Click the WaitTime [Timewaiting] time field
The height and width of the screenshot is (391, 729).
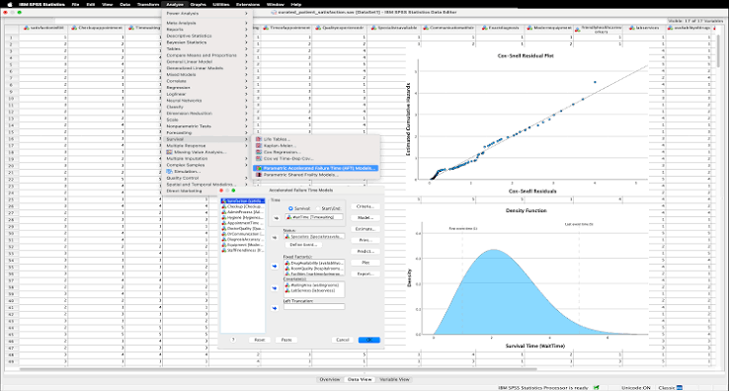(x=314, y=217)
